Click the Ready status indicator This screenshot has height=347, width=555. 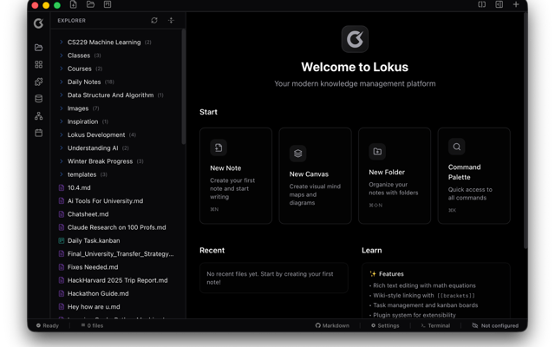(x=48, y=326)
